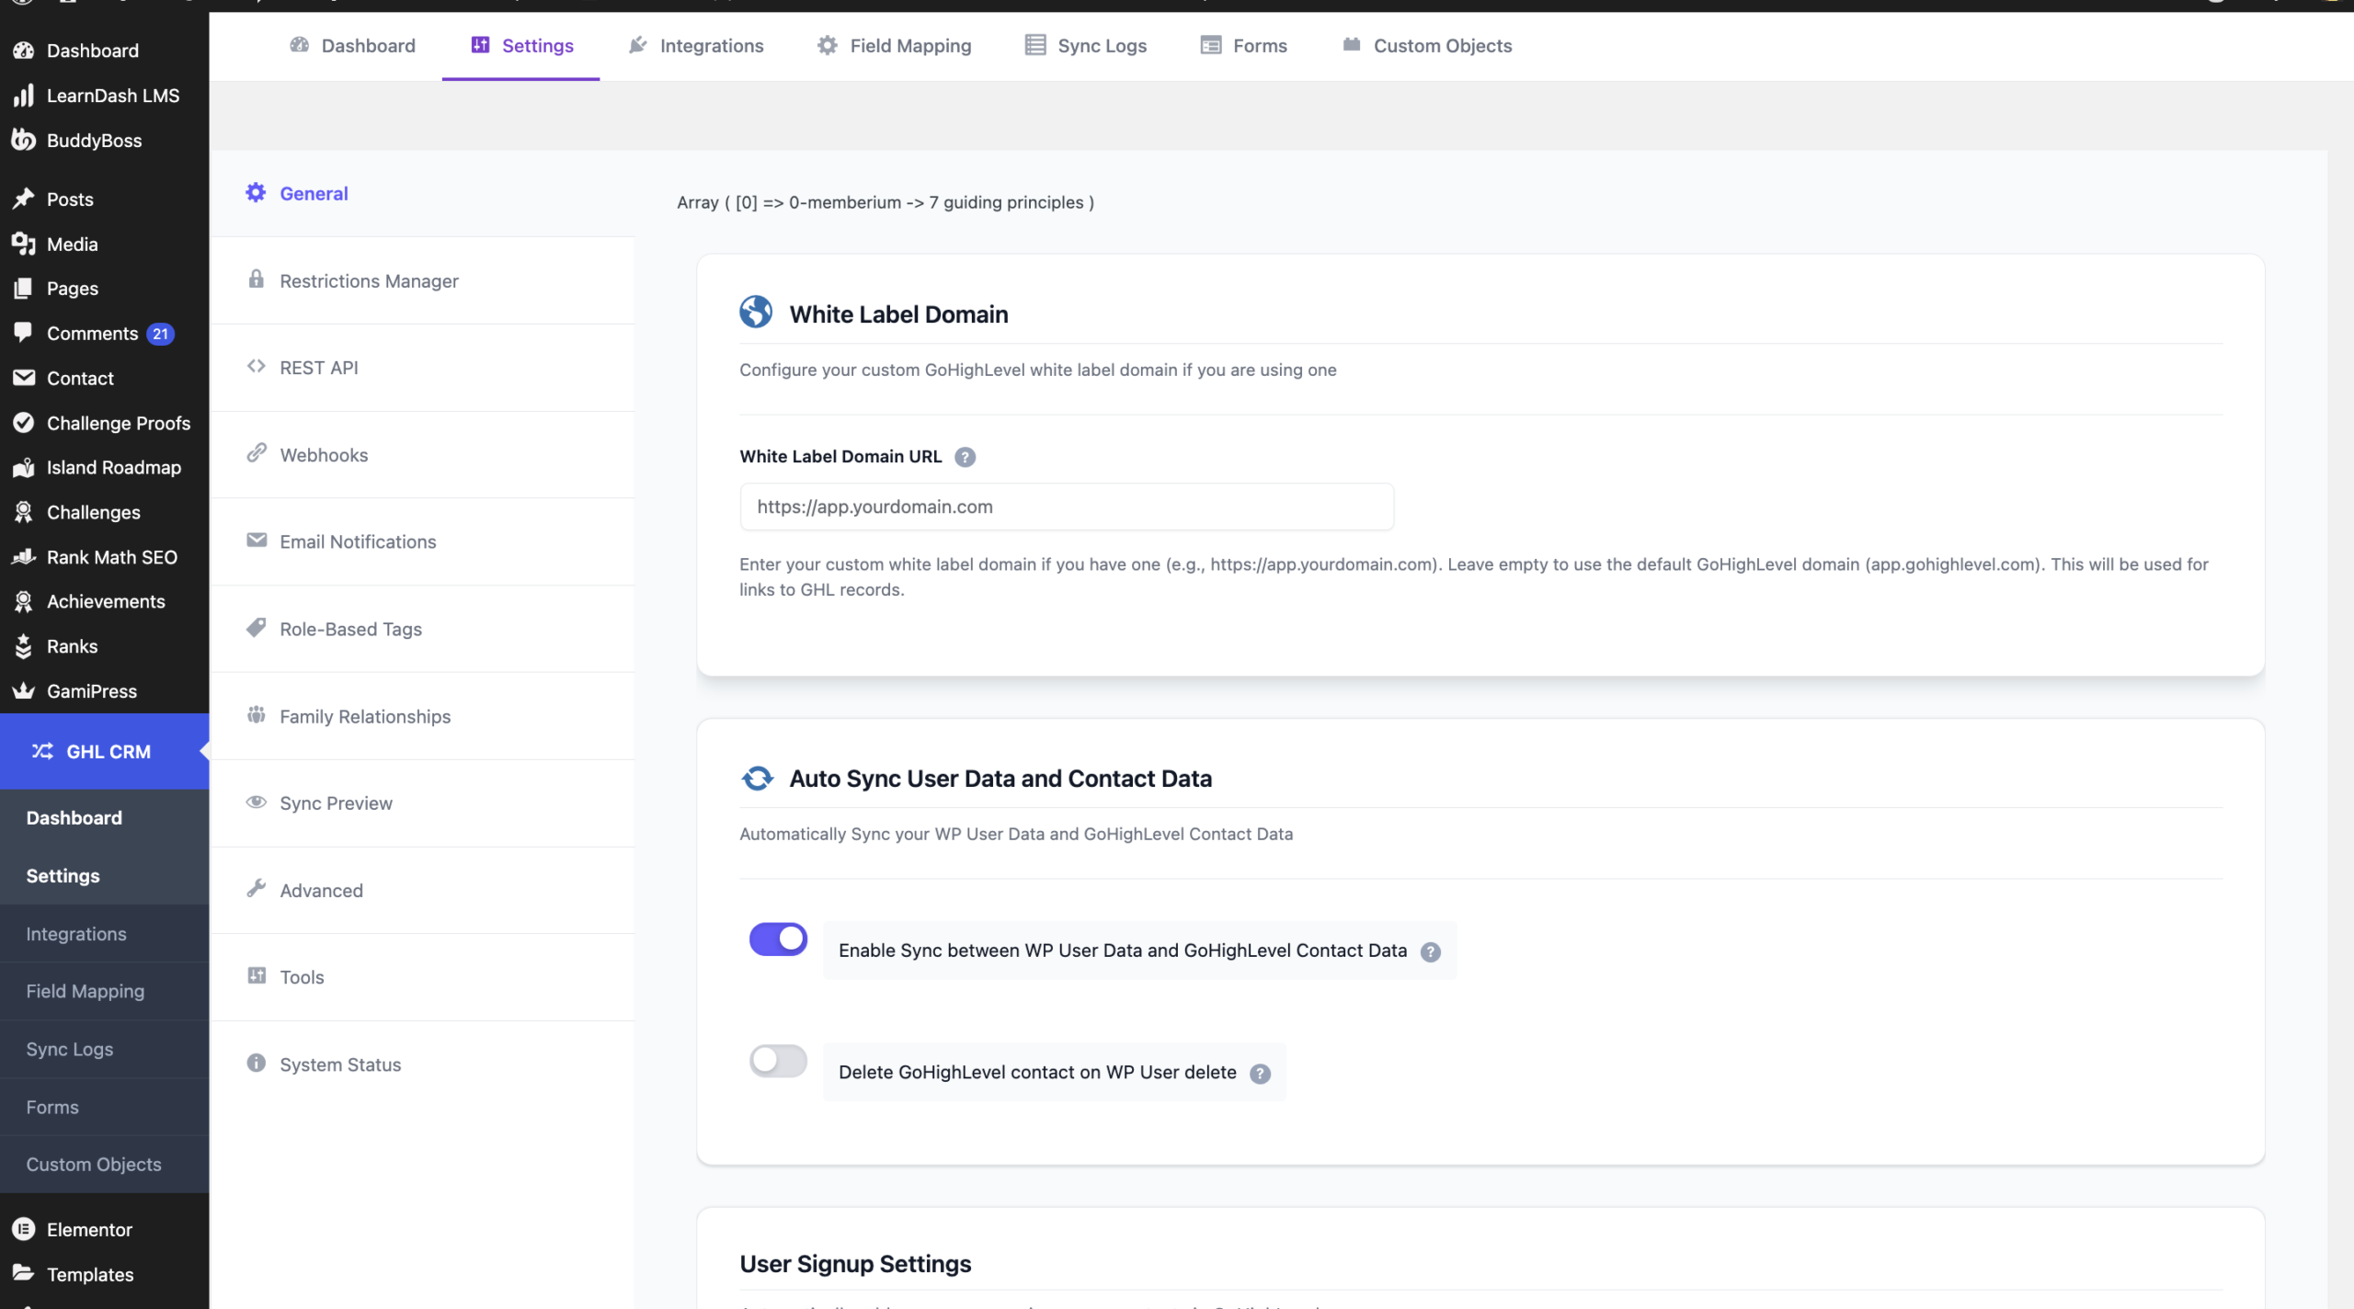Screen dimensions: 2354x1309
Task: Click the GHL CRM shuffle icon in sidebar
Action: [42, 751]
